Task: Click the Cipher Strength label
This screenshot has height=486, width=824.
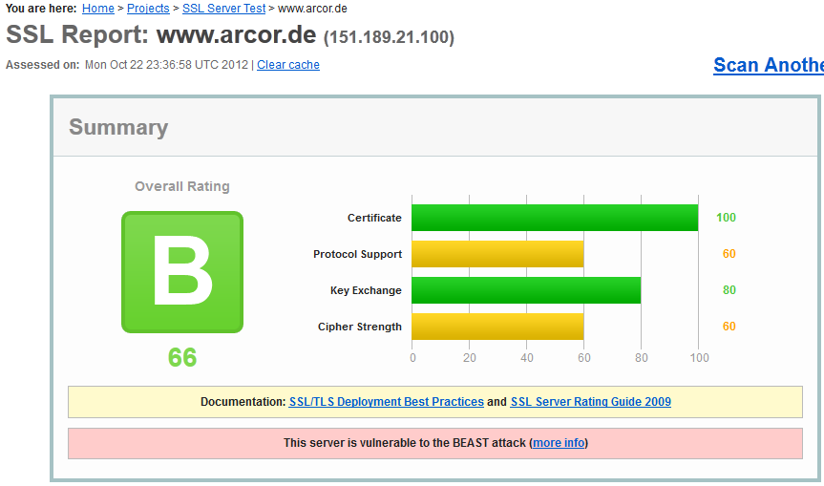Action: pos(359,327)
